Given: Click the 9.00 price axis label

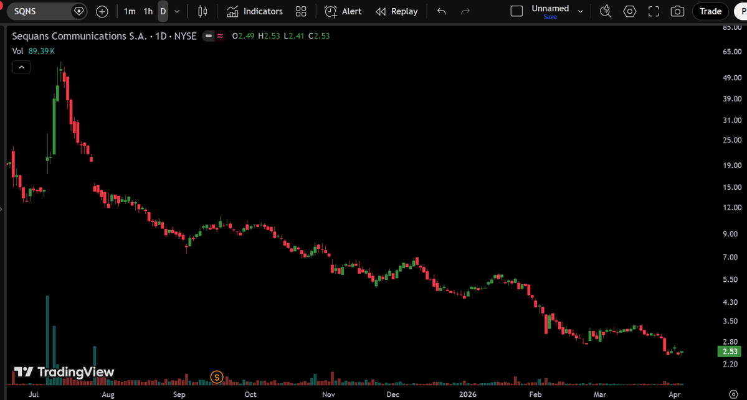Looking at the screenshot, I should tap(730, 234).
